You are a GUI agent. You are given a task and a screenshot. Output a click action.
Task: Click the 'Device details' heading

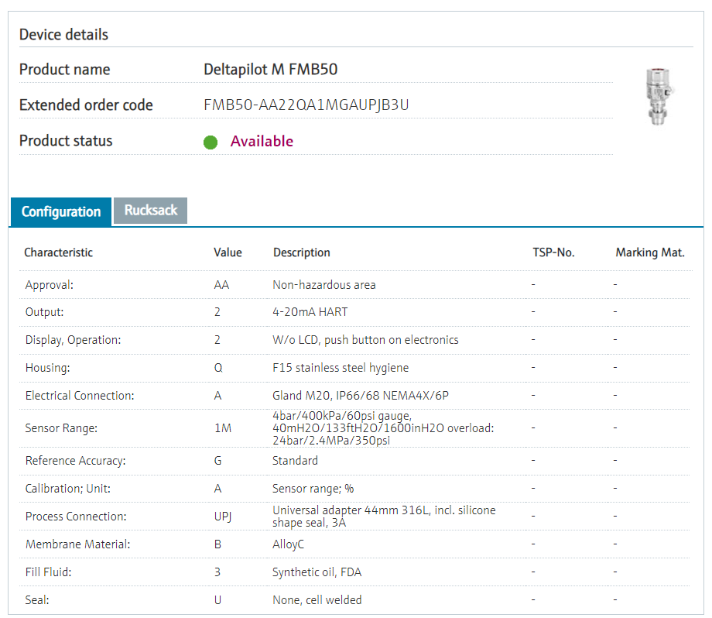63,35
